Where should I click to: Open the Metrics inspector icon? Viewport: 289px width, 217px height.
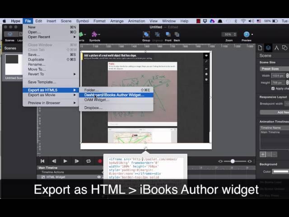pyautogui.click(x=276, y=48)
